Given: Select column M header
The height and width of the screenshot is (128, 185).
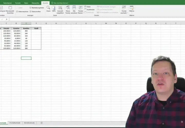Looking at the screenshot, I should point(106,23).
